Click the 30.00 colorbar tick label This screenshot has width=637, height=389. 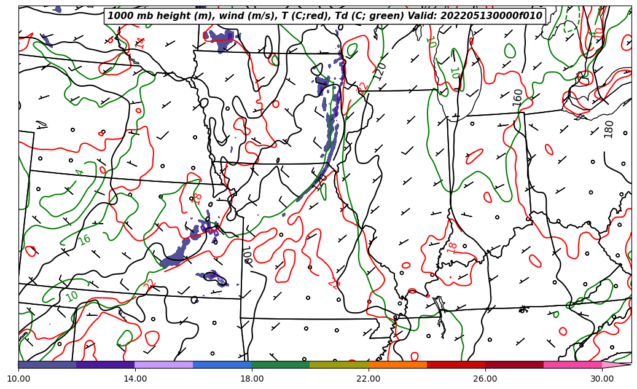click(x=602, y=379)
